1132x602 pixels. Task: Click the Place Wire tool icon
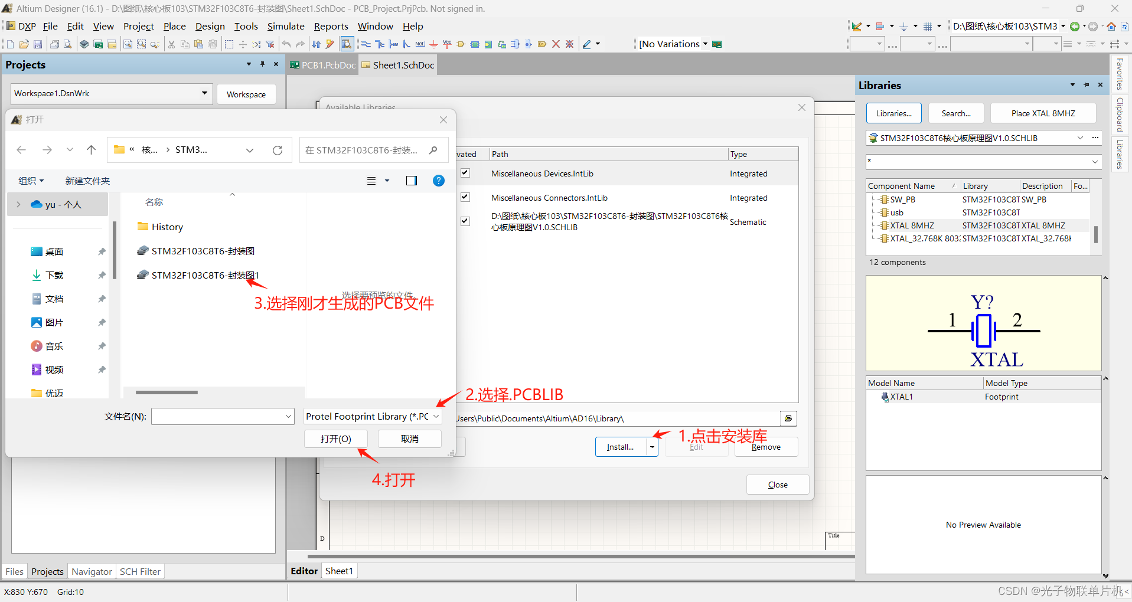point(366,44)
